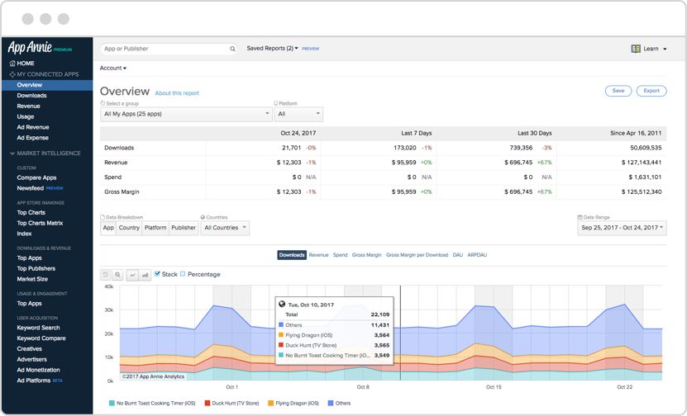Toggle the Country data breakdown button
687x416 pixels.
[x=129, y=228]
